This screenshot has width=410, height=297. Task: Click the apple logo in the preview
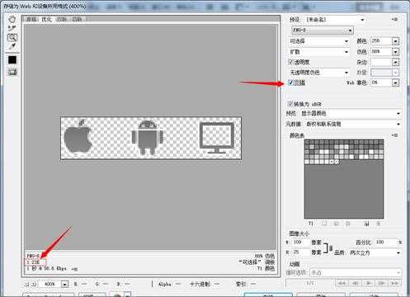(78, 136)
